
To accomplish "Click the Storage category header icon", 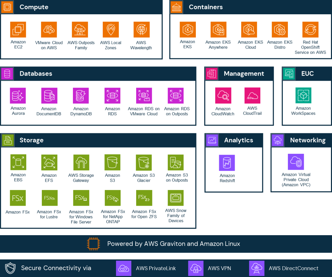I will [8, 140].
